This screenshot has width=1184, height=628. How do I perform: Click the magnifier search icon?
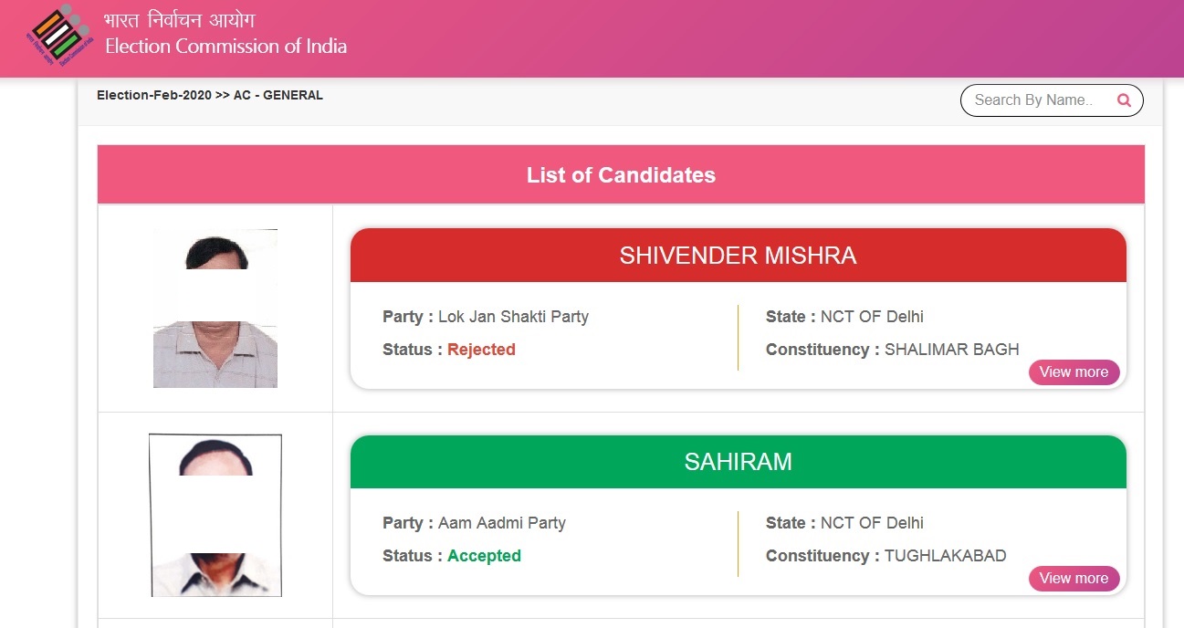click(1124, 100)
